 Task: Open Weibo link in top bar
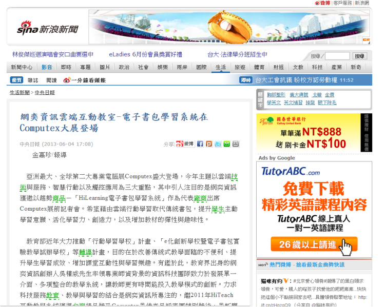click(x=322, y=3)
